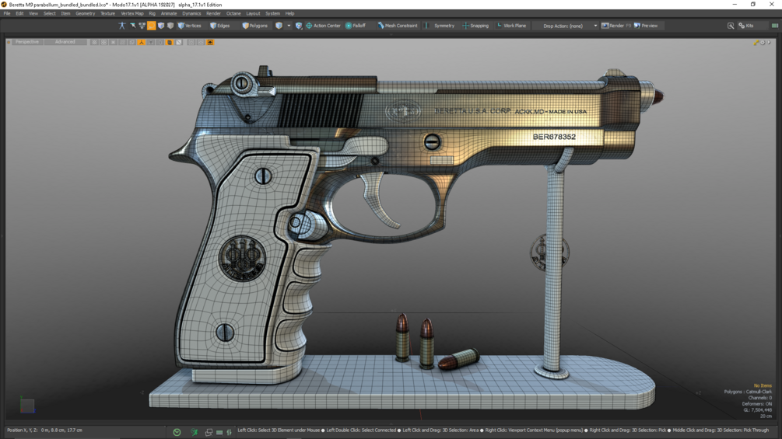Toggle Symmetry on
This screenshot has height=439, width=782.
pyautogui.click(x=440, y=26)
